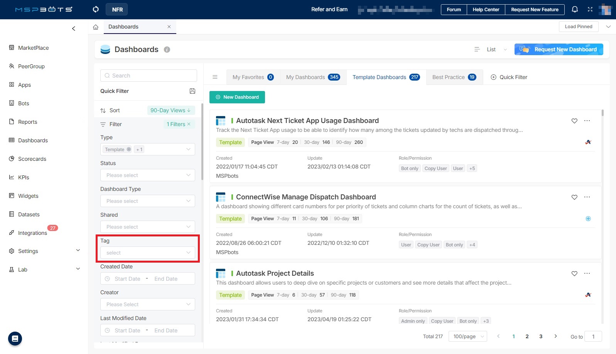Screen dimensions: 616x354
Task: Expand the Settings menu in sidebar
Action: [x=78, y=251]
